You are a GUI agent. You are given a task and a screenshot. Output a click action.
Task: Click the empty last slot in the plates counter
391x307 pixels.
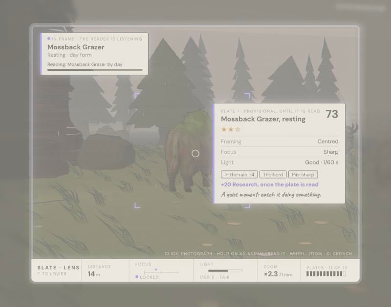point(345,274)
